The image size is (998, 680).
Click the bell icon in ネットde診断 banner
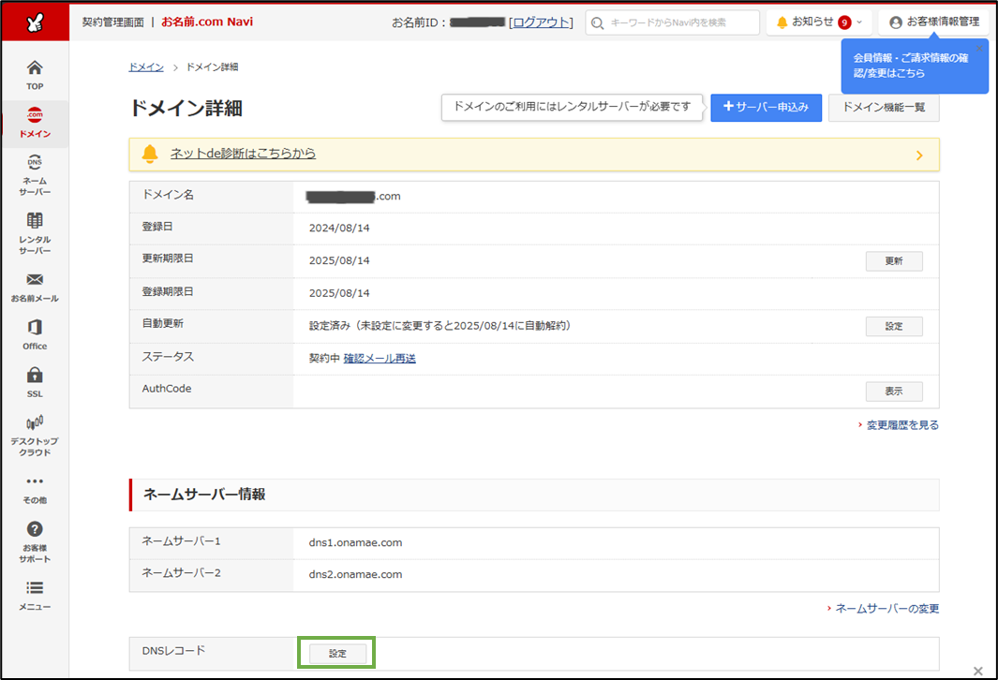coord(150,154)
